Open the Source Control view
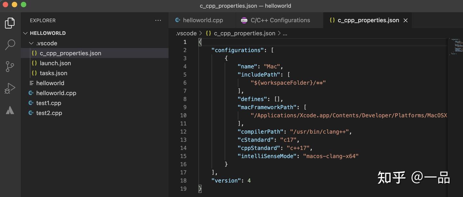The image size is (463, 197). click(x=10, y=67)
